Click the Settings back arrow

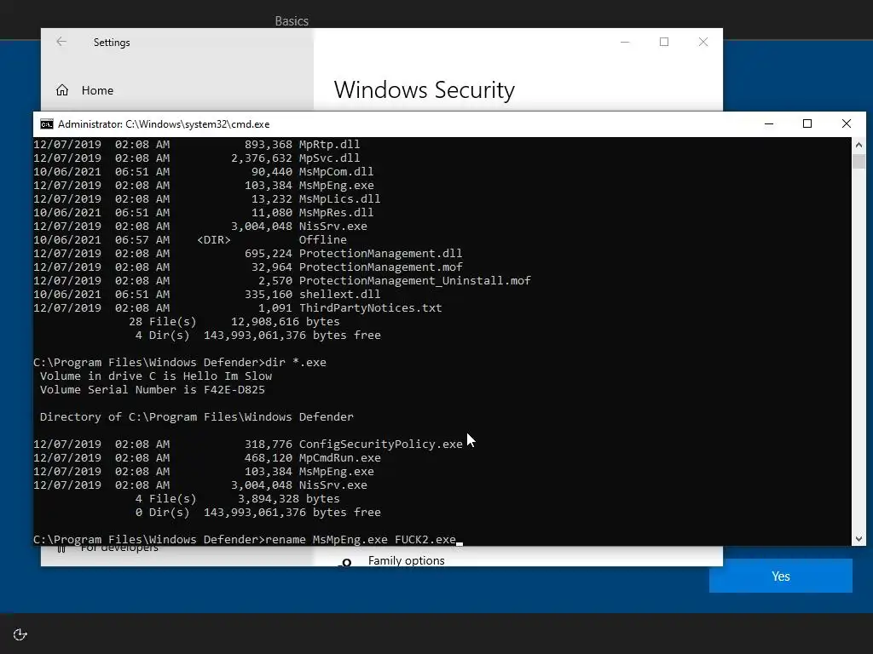[61, 42]
